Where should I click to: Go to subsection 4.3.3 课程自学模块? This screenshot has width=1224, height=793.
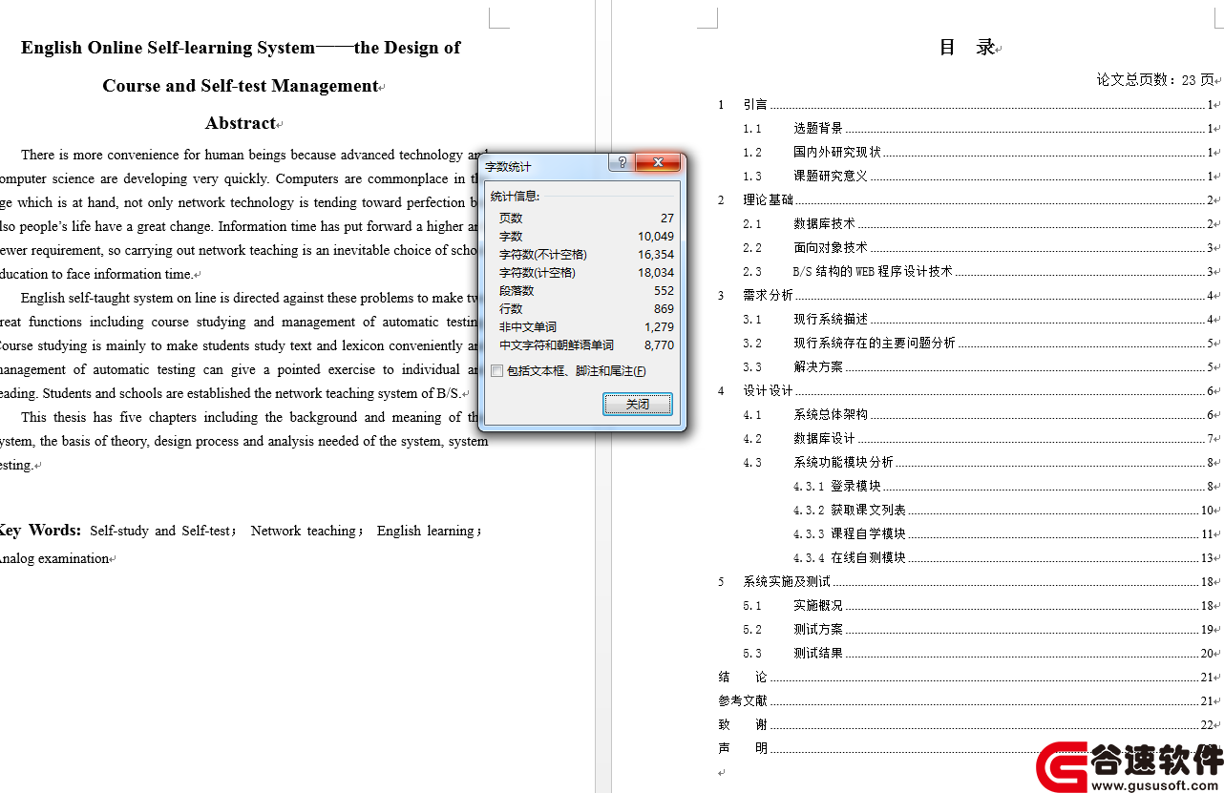(x=1003, y=534)
